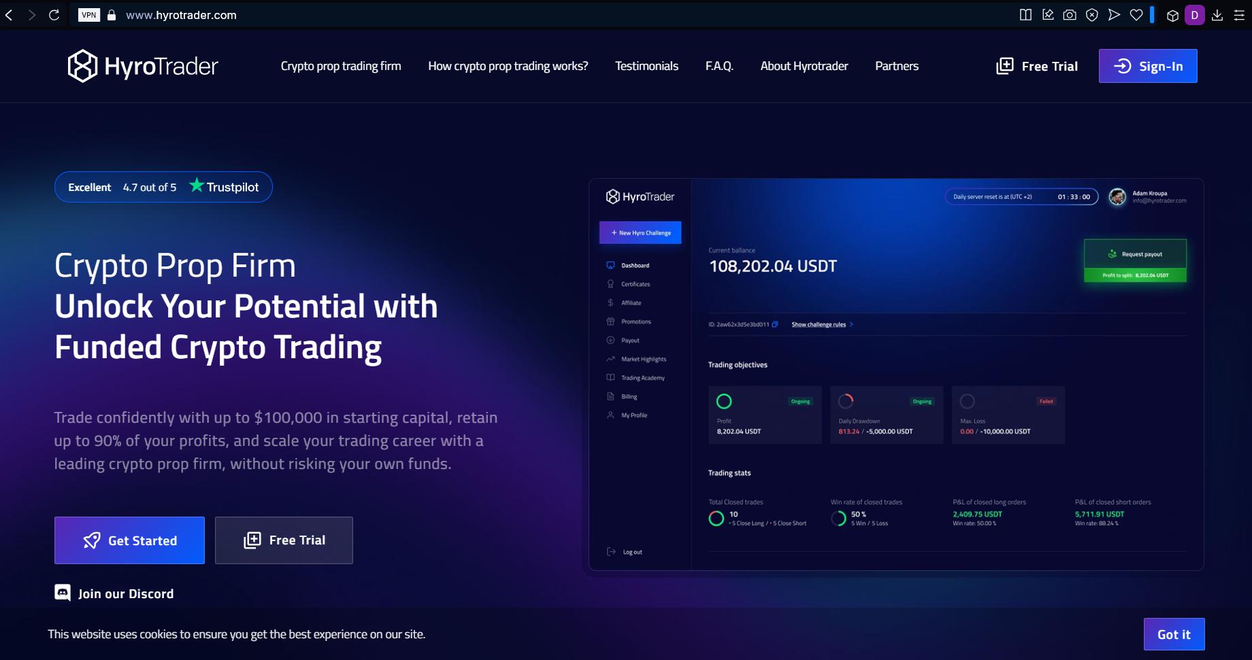
Task: Click the Daily Drawdown objective card
Action: tap(887, 415)
